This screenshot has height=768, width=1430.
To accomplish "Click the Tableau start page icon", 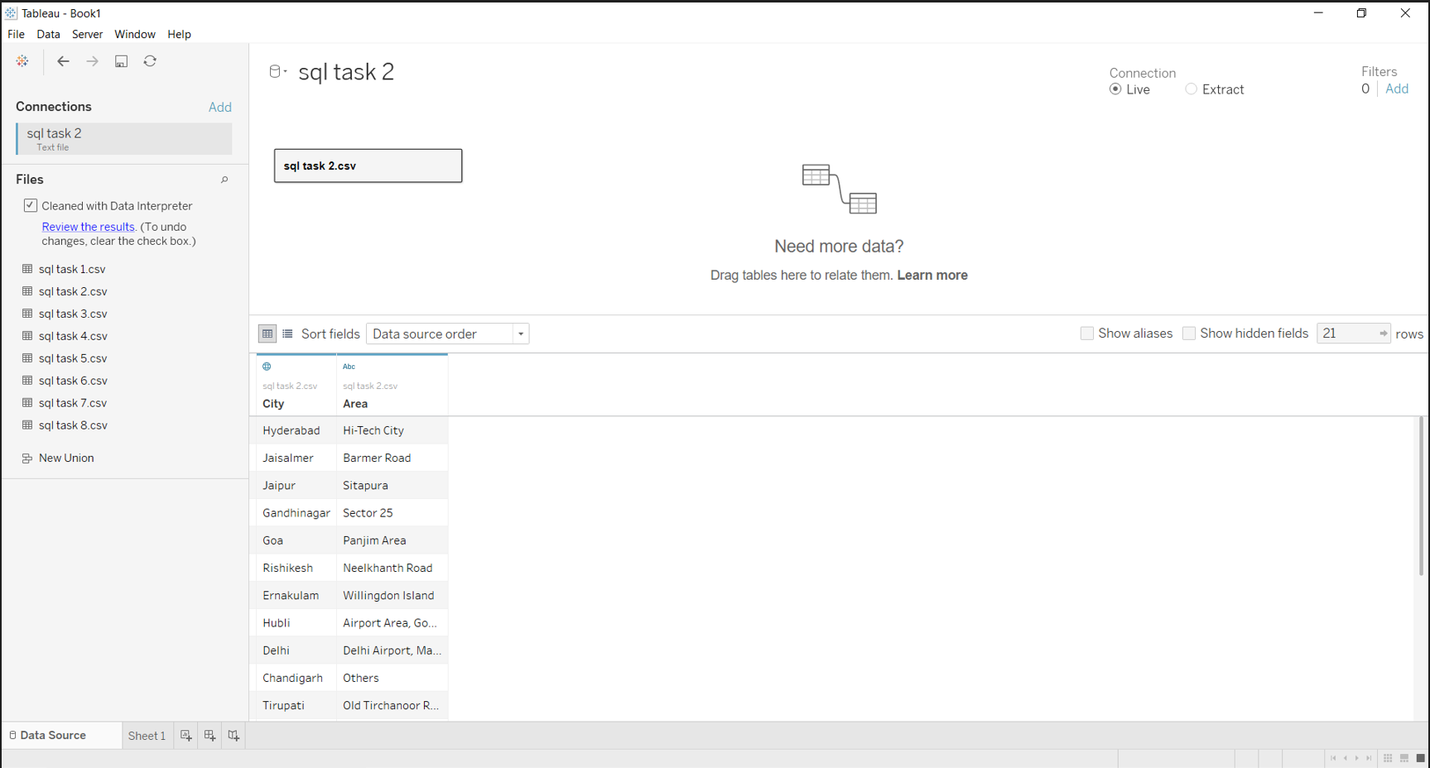I will pos(22,60).
